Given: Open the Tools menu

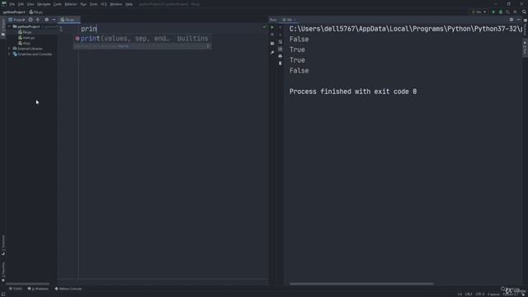Looking at the screenshot, I should tap(93, 4).
